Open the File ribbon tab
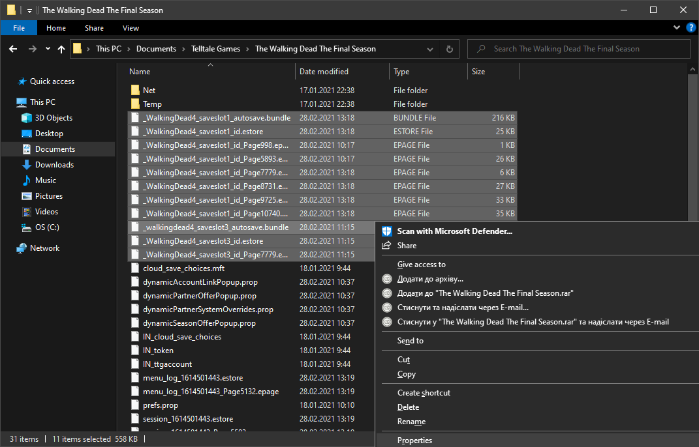This screenshot has width=699, height=447. coord(19,28)
